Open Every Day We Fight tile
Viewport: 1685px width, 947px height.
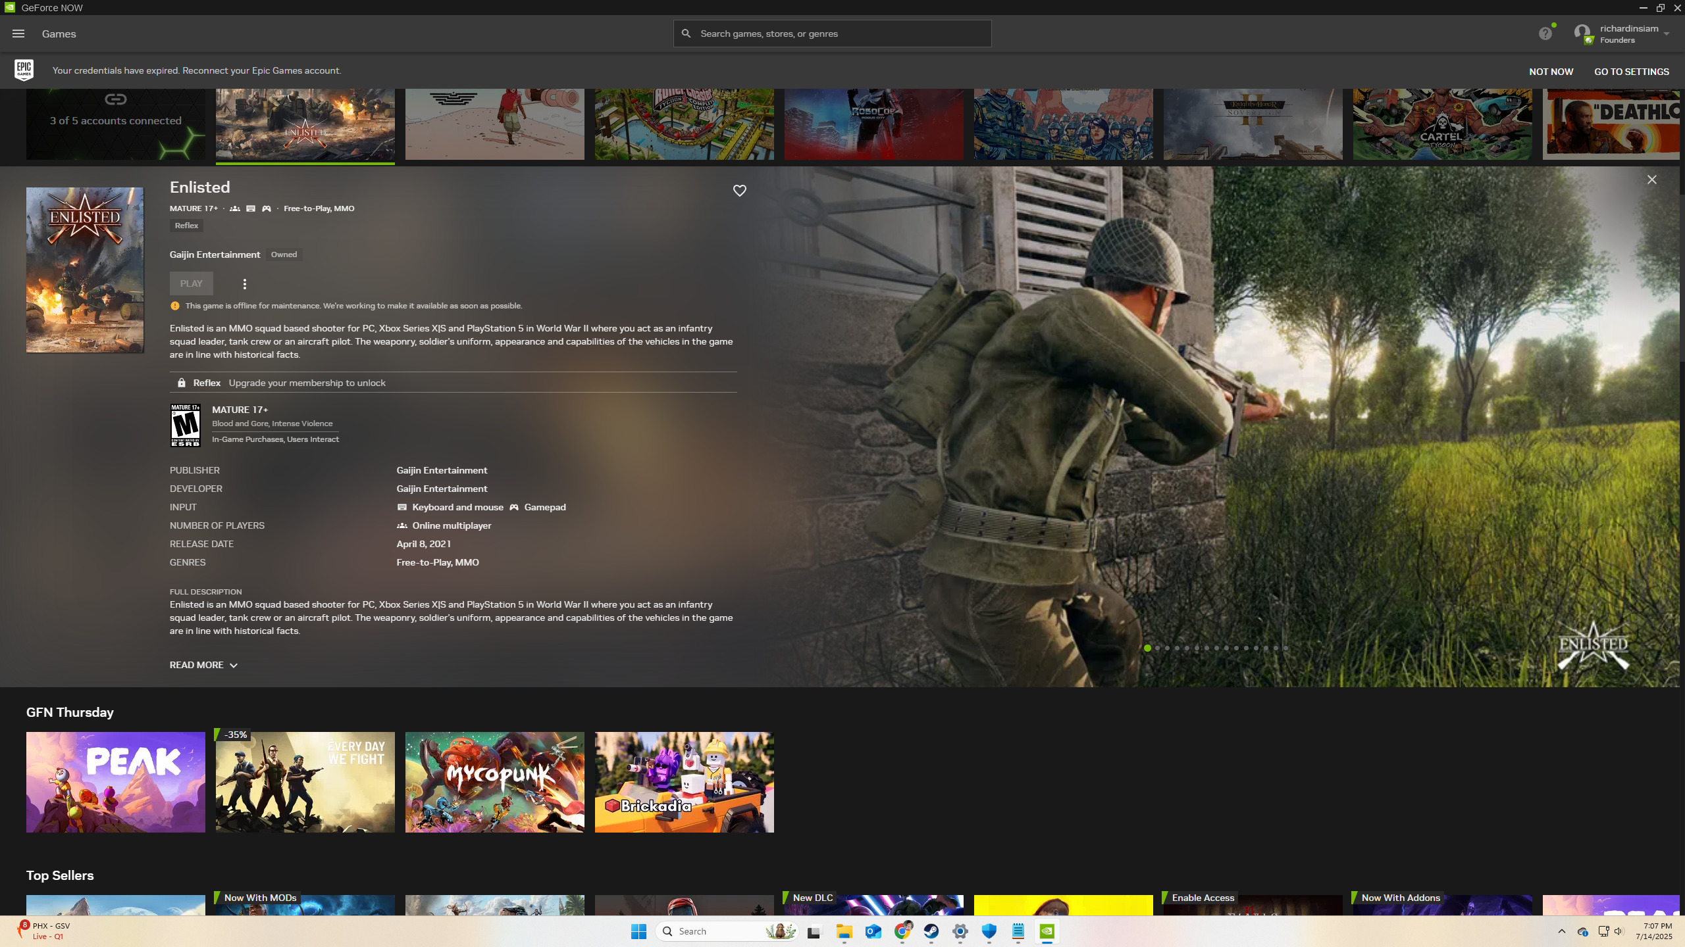point(305,782)
